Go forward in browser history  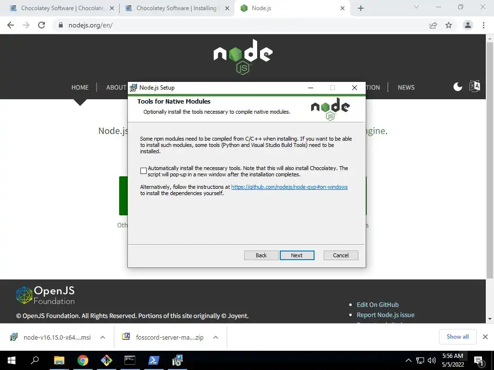26,25
